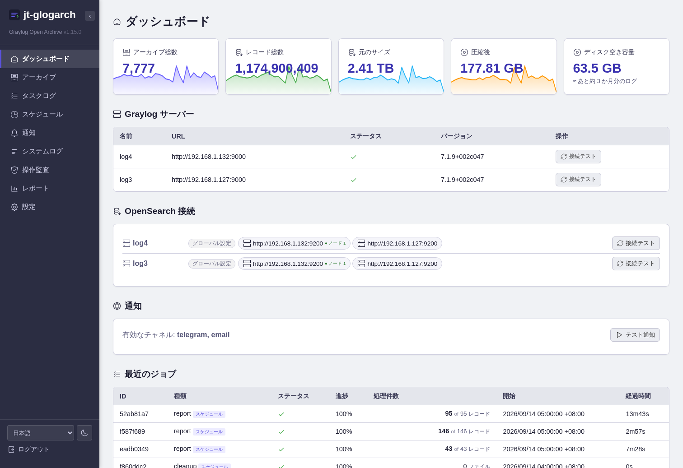This screenshot has height=468, width=683.
Task: Click the 7,777 archive count value
Action: 139,68
